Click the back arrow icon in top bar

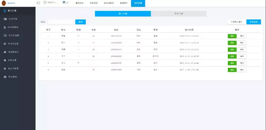click(x=38, y=3)
